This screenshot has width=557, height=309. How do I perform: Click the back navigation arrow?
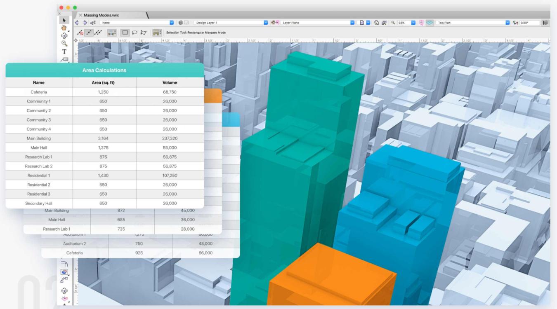point(77,22)
